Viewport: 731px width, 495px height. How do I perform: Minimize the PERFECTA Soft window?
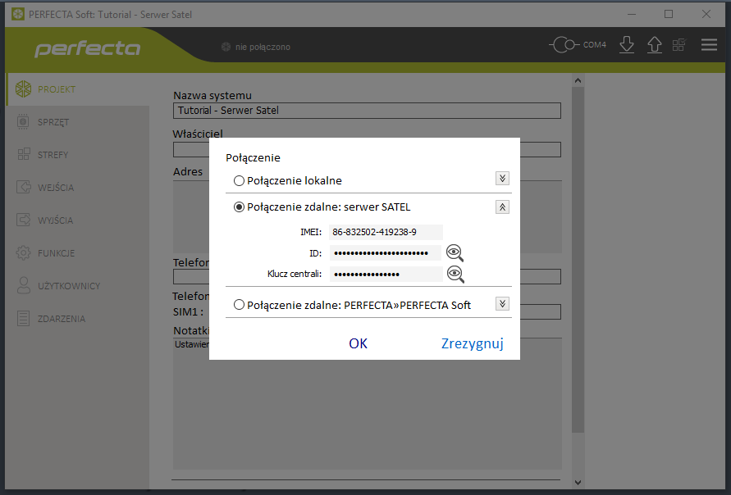click(632, 15)
